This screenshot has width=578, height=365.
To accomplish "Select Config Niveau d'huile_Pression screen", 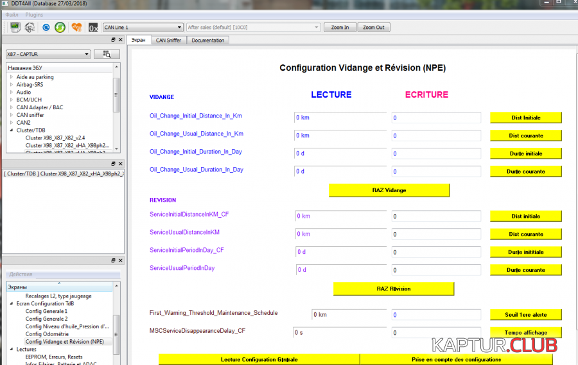I will click(x=67, y=326).
